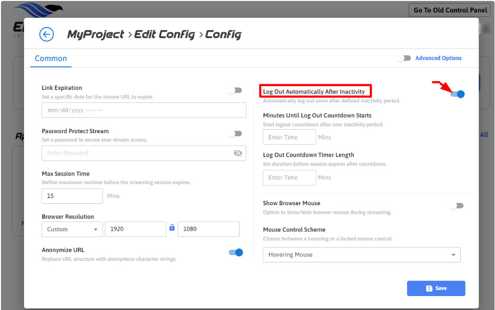Viewport: 495px width, 310px height.
Task: Click the back arrow circle icon
Action: click(47, 34)
